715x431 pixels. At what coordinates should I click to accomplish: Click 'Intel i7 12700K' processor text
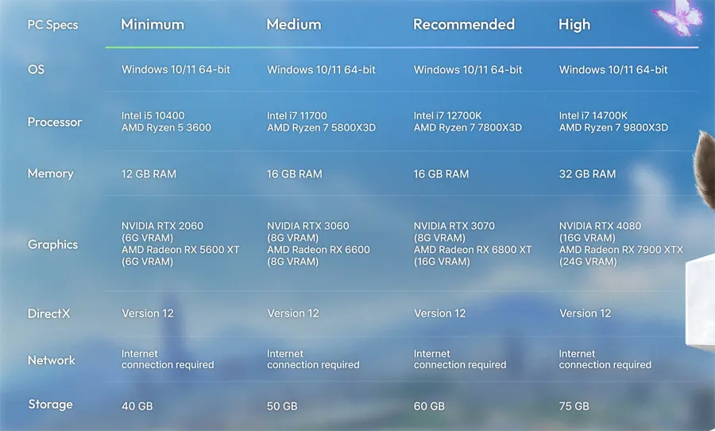point(447,115)
